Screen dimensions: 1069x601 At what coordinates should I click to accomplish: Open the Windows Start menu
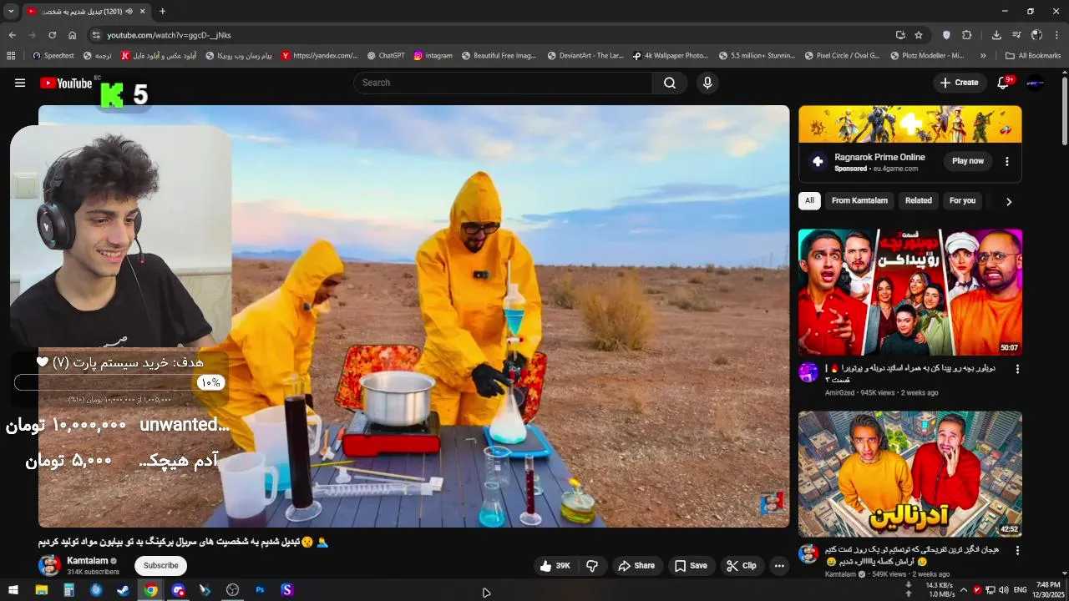(13, 590)
